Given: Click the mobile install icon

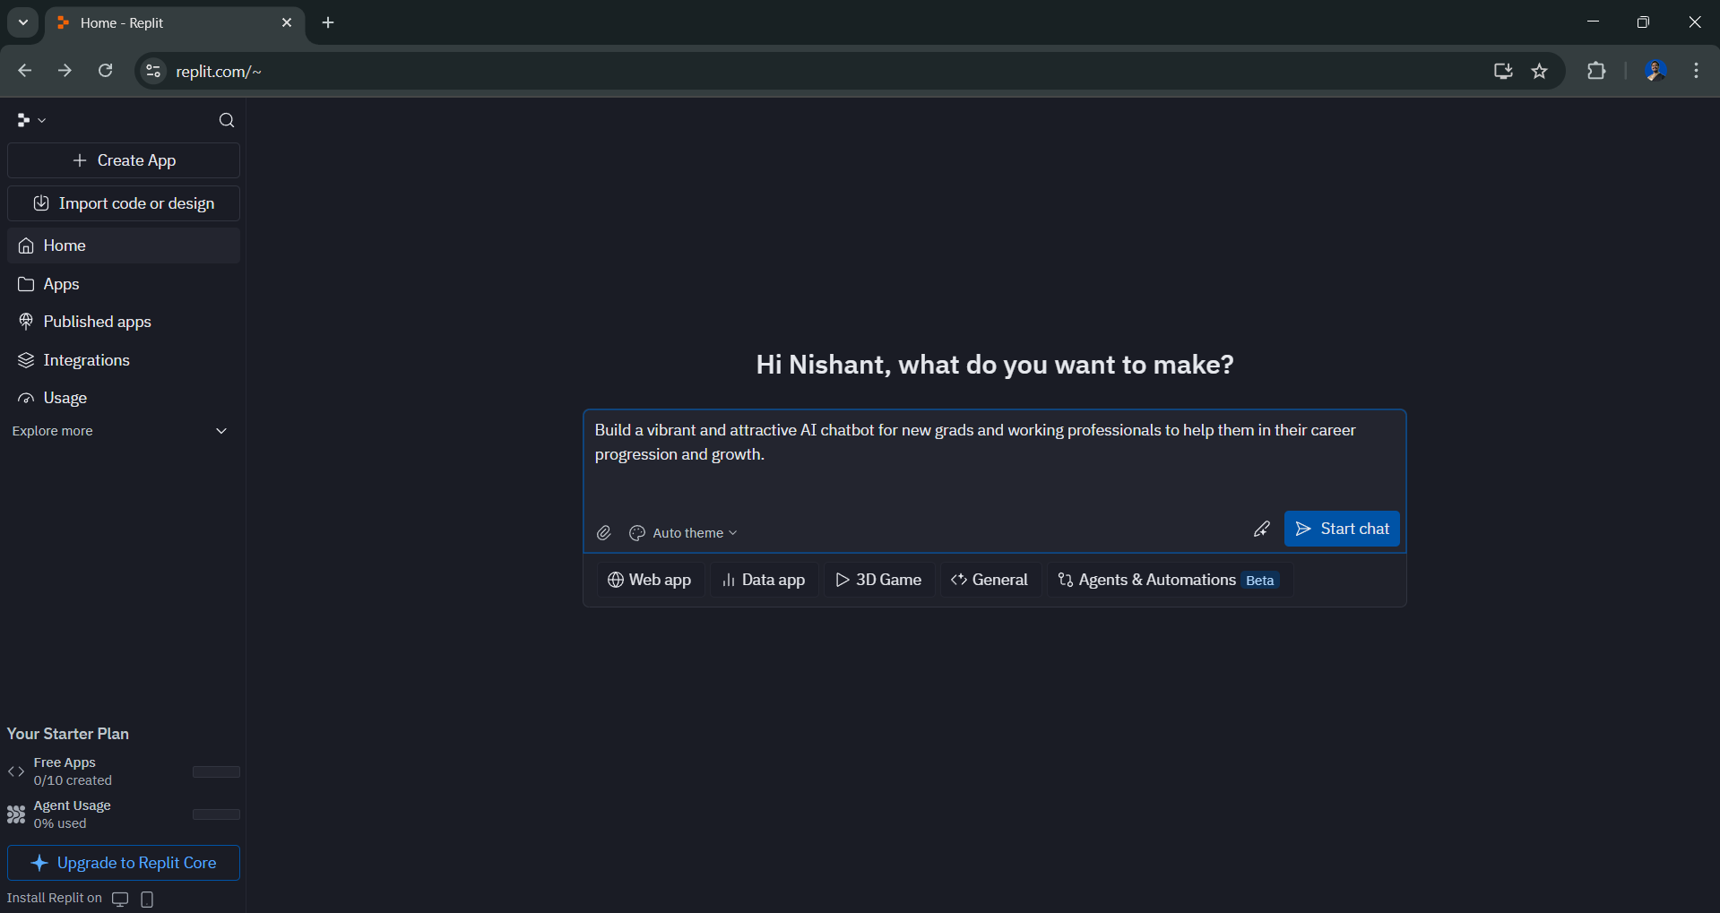Looking at the screenshot, I should pyautogui.click(x=148, y=899).
